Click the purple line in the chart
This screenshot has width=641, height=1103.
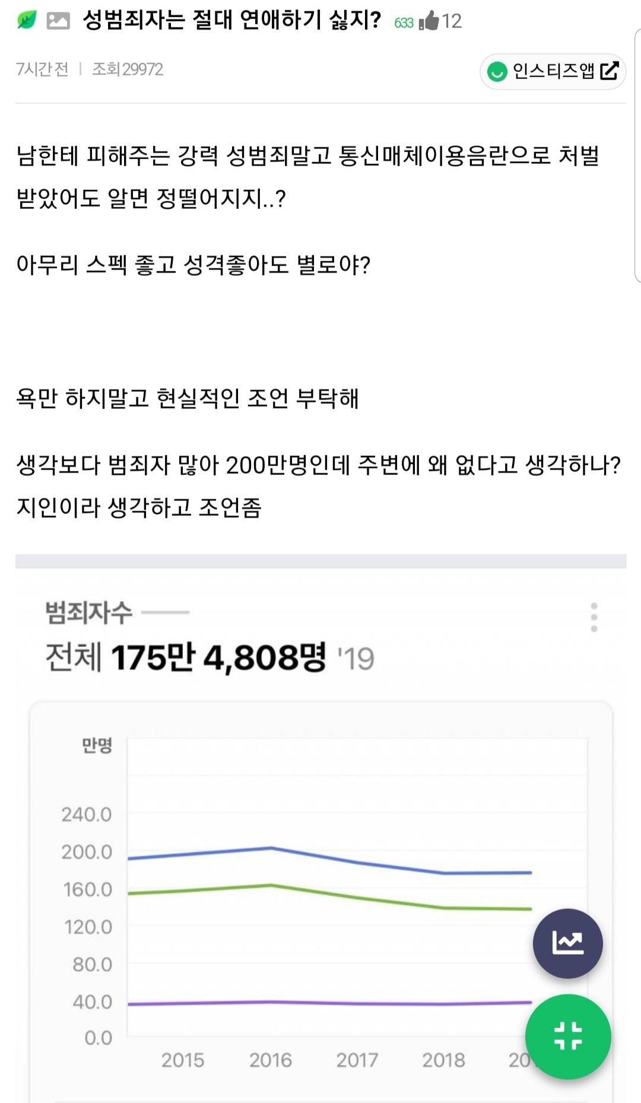(x=356, y=1003)
